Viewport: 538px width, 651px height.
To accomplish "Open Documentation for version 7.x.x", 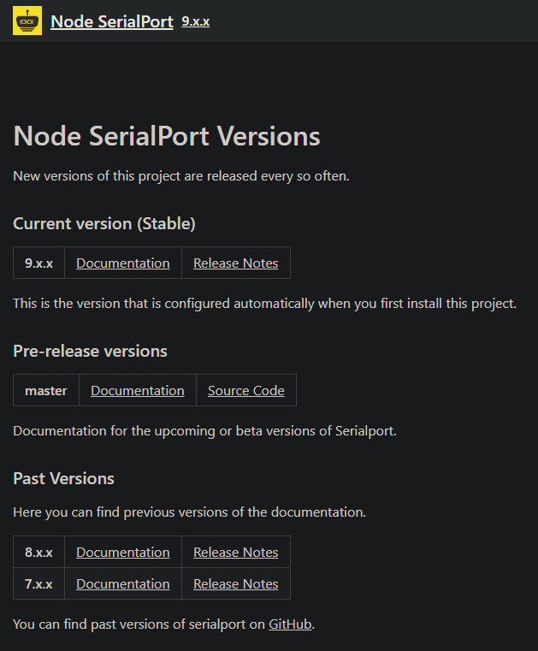I will click(123, 583).
